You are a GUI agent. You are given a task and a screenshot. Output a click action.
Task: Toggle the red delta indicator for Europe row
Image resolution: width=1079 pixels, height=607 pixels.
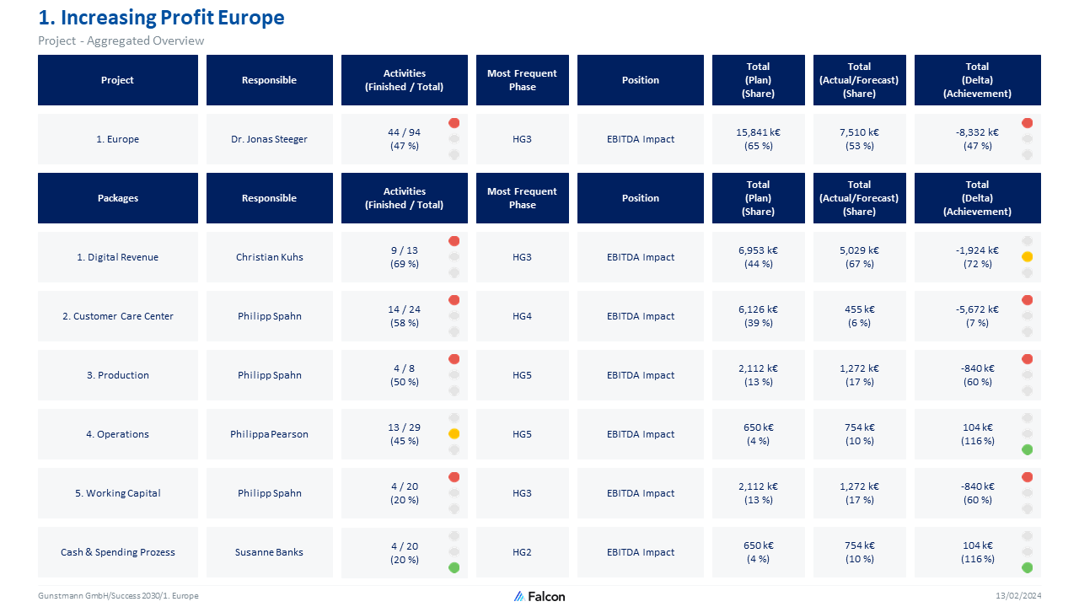coord(1027,122)
